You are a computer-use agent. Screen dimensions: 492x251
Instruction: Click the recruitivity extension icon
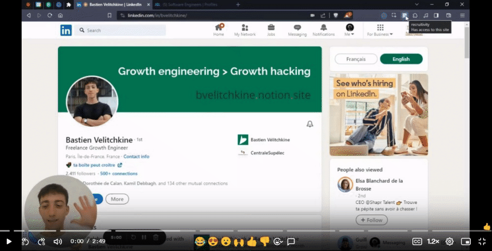405,15
